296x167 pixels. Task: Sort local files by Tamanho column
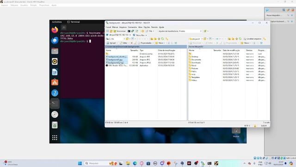(x=134, y=51)
